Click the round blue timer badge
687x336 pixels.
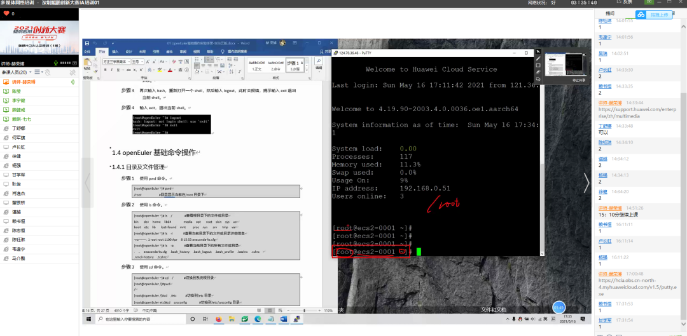[x=559, y=307]
